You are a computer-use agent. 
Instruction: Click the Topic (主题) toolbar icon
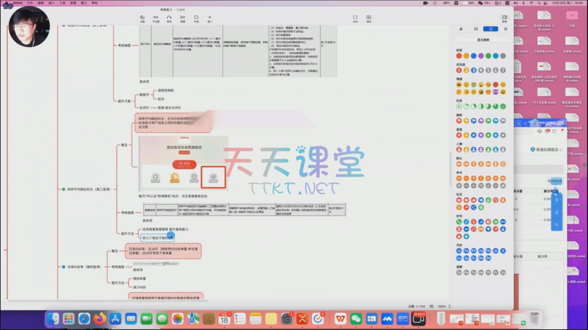tap(142, 18)
